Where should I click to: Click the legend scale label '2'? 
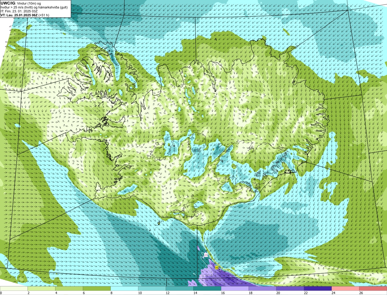[28, 293]
